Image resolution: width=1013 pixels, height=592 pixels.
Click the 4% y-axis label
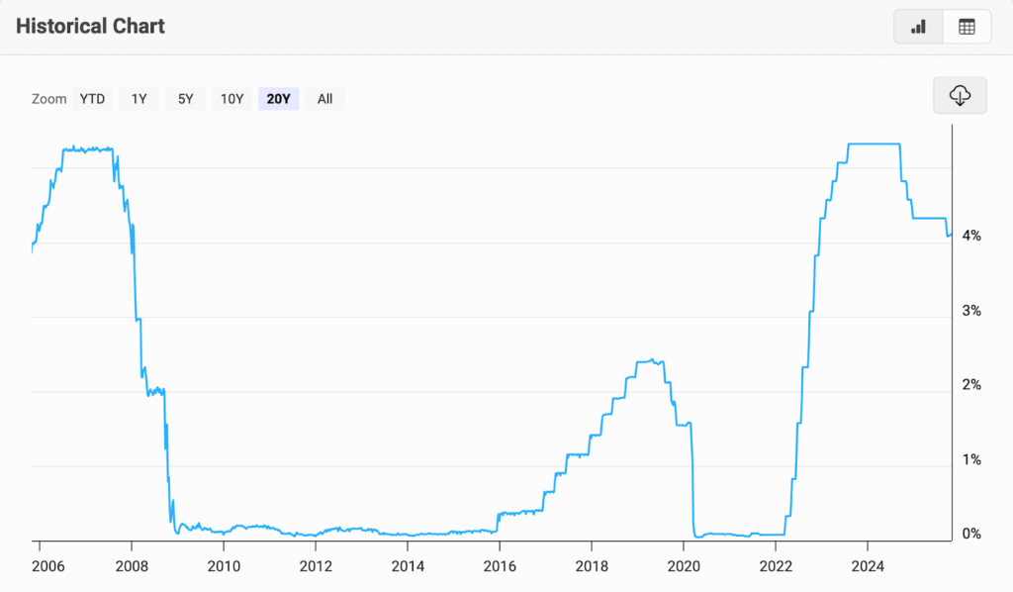(x=970, y=236)
